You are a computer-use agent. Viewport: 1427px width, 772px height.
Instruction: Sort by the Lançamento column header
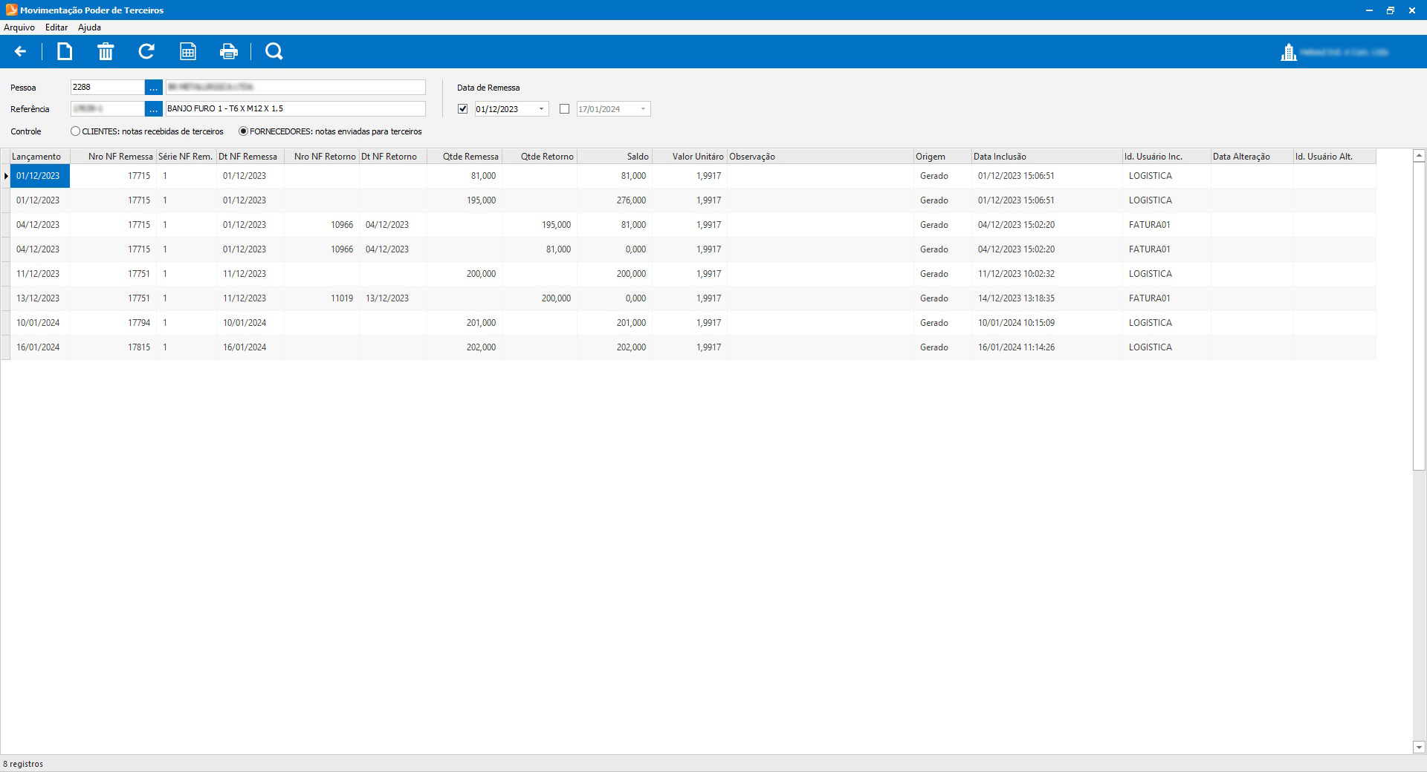[40, 157]
